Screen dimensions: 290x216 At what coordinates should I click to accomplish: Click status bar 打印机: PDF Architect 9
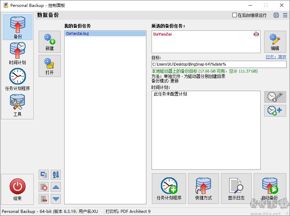(128, 212)
